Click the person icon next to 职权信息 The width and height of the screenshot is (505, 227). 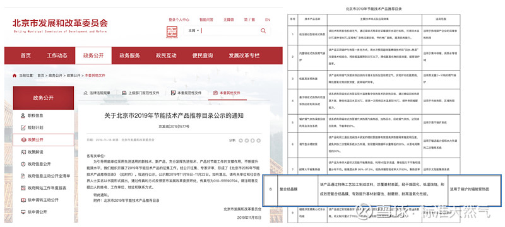[23, 115]
